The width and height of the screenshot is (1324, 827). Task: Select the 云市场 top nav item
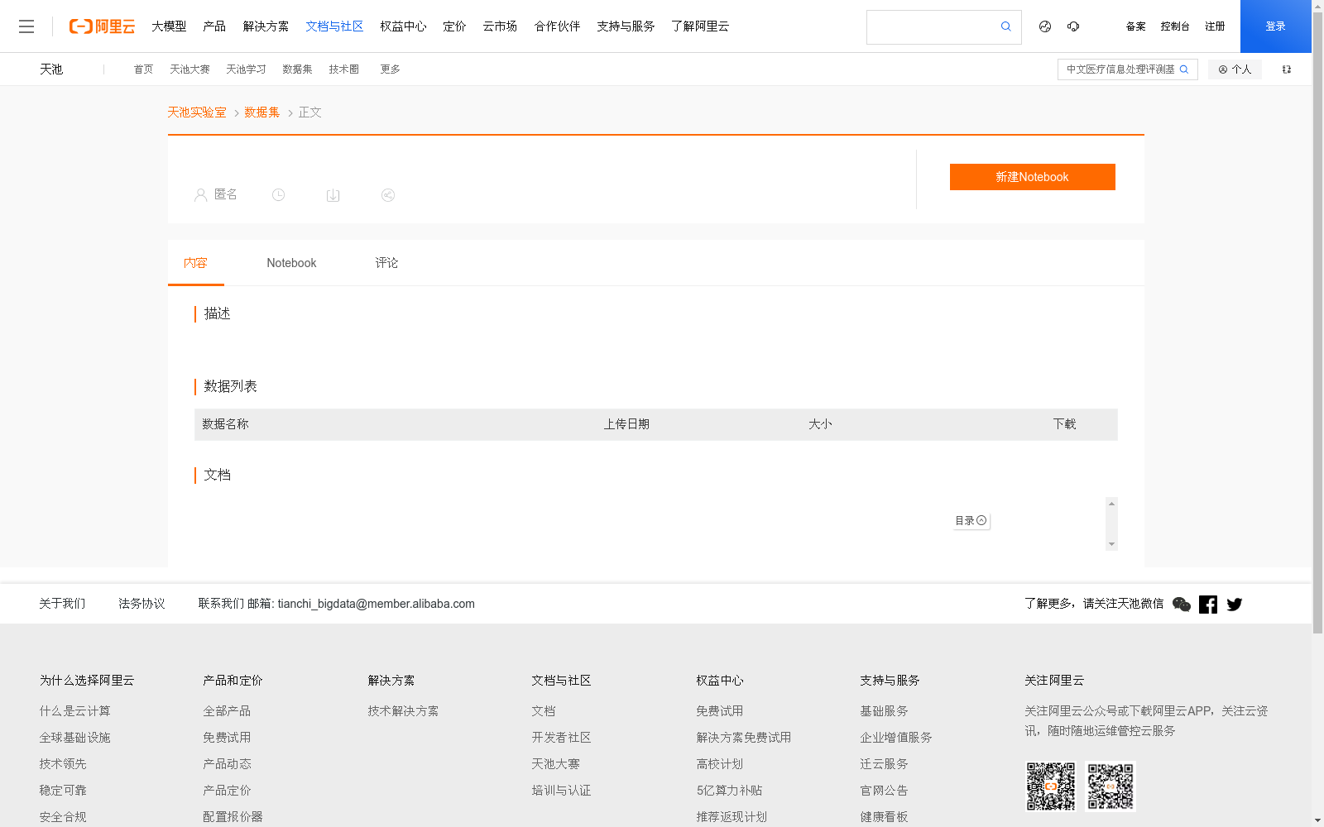[x=500, y=26]
